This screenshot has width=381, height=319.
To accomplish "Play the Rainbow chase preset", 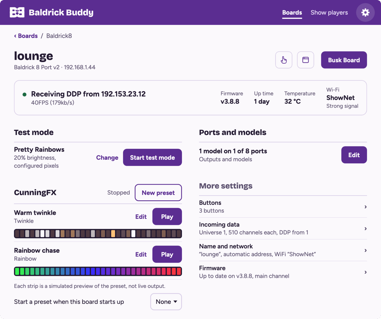I will pyautogui.click(x=167, y=254).
